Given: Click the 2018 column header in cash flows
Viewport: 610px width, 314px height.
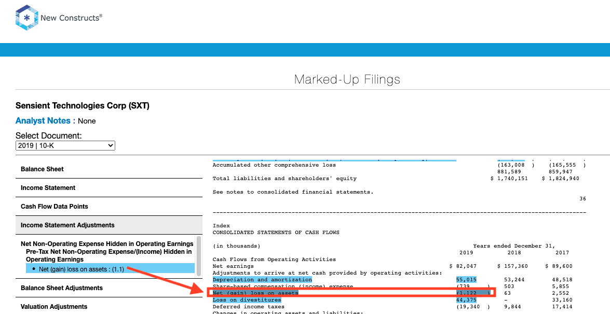Looking at the screenshot, I should 514,253.
